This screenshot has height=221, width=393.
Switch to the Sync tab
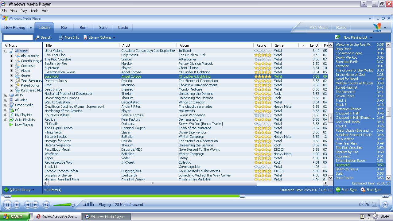103,27
